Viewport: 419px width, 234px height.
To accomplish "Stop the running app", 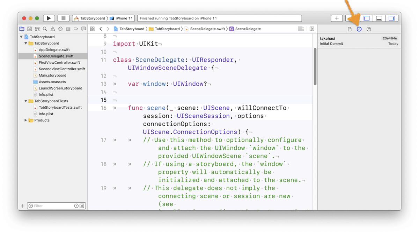I will coord(63,18).
